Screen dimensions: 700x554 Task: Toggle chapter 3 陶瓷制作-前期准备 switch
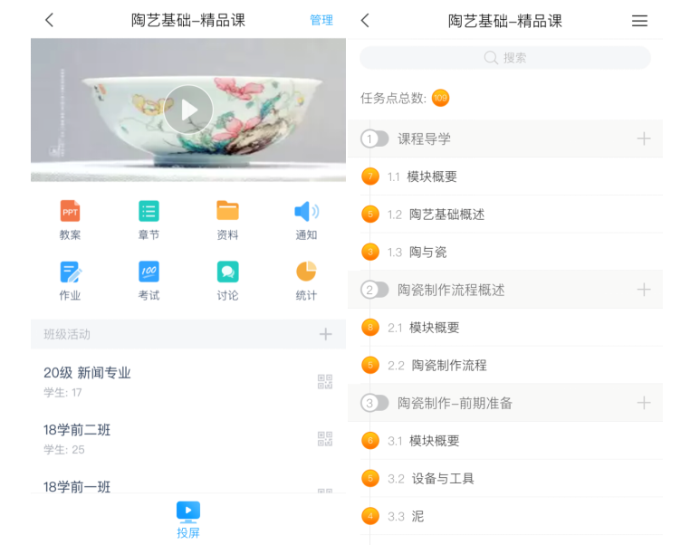[x=375, y=403]
